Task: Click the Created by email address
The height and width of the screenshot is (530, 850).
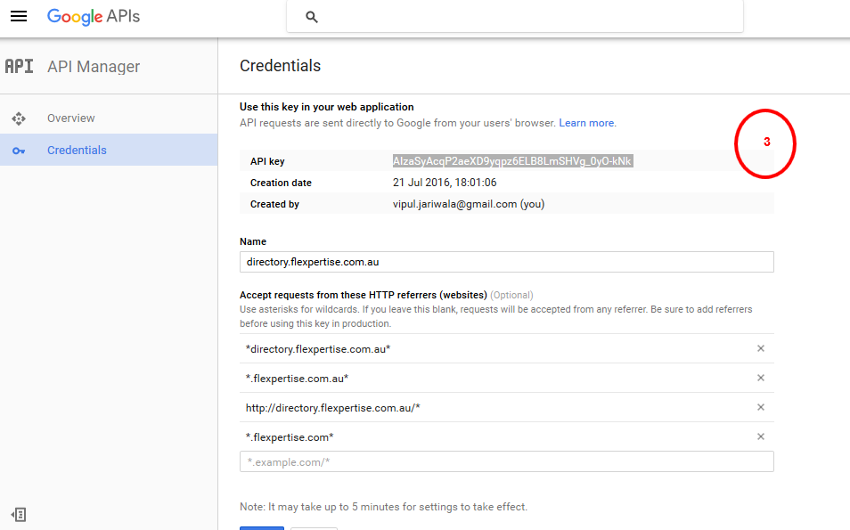Action: 454,204
